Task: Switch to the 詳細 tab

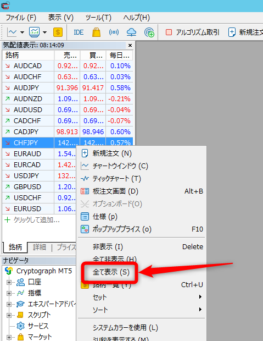Action: 40,248
